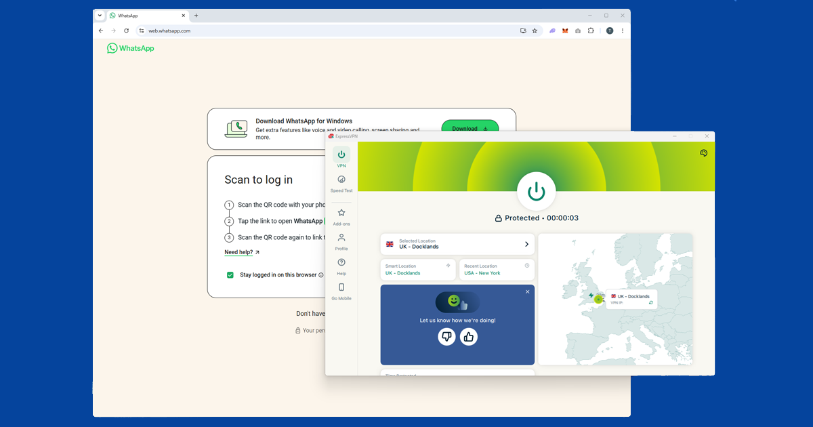Click the WhatsApp logo on the page
The width and height of the screenshot is (813, 427).
click(131, 48)
